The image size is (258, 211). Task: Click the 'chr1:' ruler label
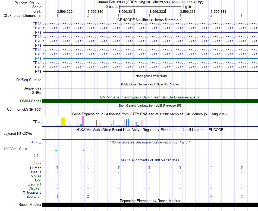coord(37,11)
